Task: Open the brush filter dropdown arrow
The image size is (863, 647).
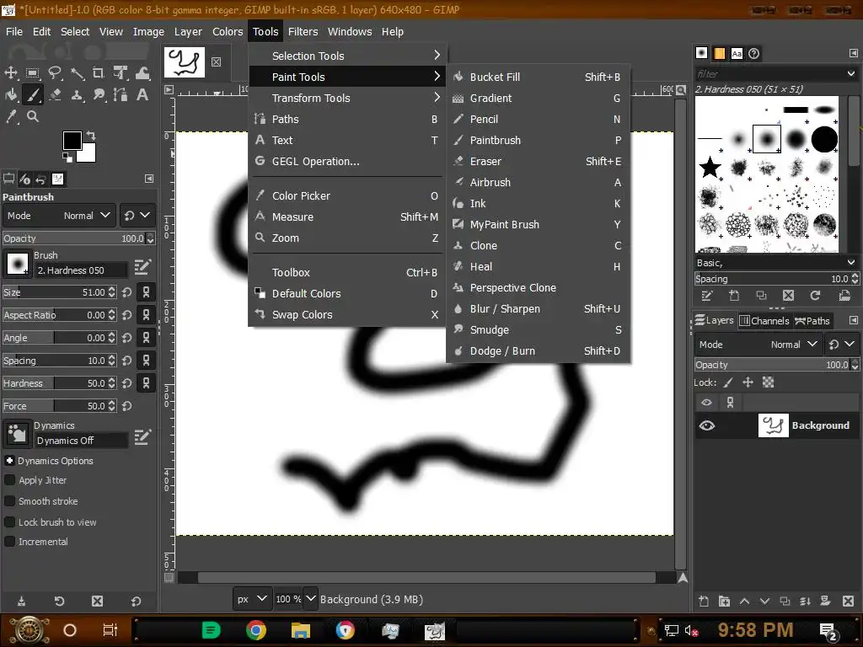Action: pos(851,74)
